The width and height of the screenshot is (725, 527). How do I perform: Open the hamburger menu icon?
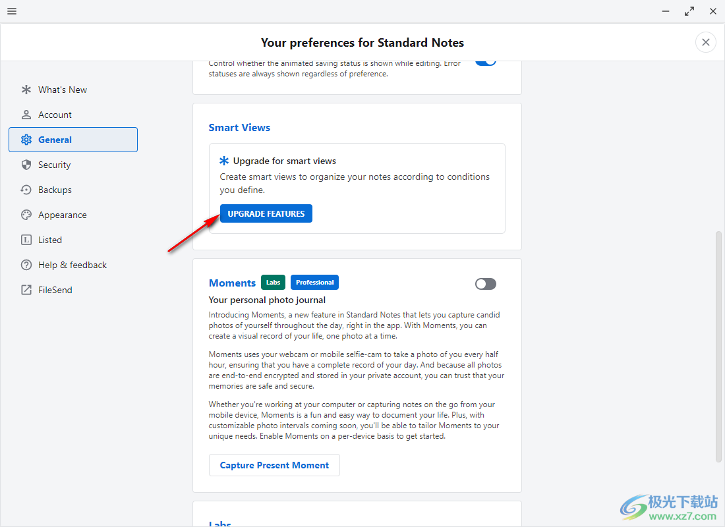[x=12, y=11]
